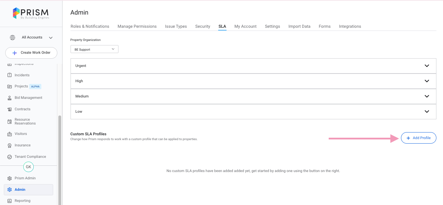Click the Bid Management icon
Screen dimensions: 443x205
tap(10, 98)
